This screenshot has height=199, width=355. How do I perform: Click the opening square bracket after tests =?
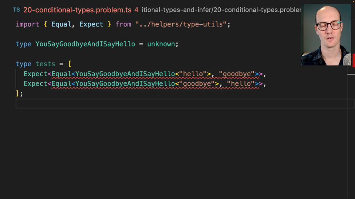click(x=70, y=64)
